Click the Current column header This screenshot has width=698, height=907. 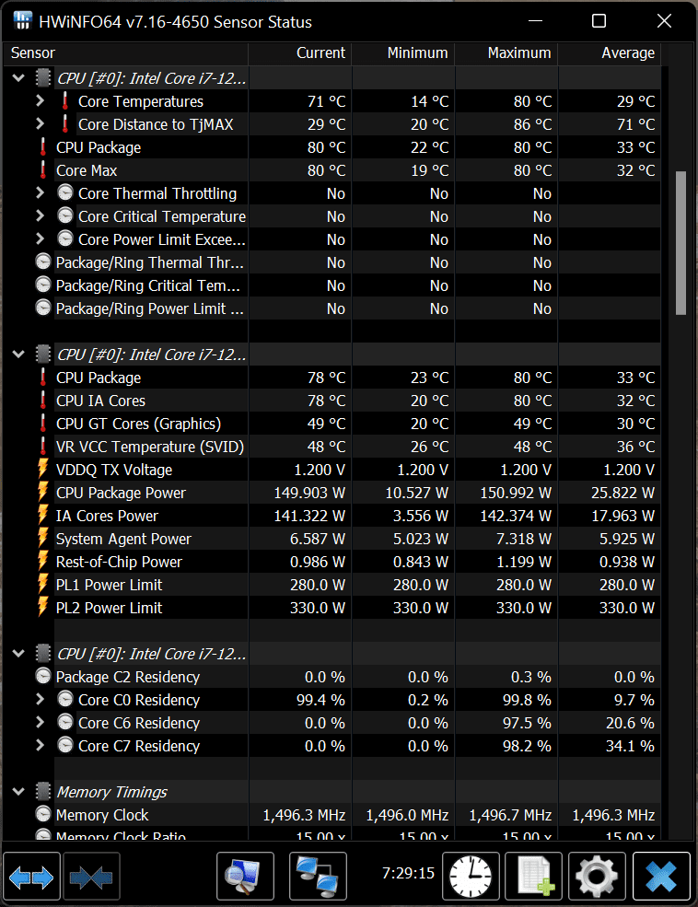click(299, 53)
